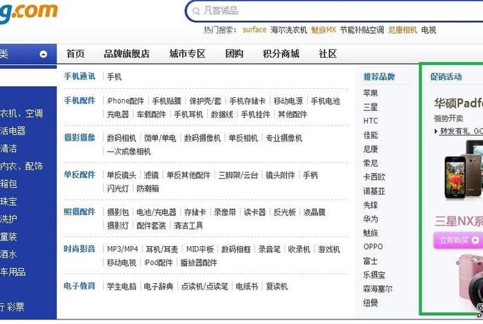Click hot search term 电视
Viewport: 483px width, 324px height.
tap(428, 30)
